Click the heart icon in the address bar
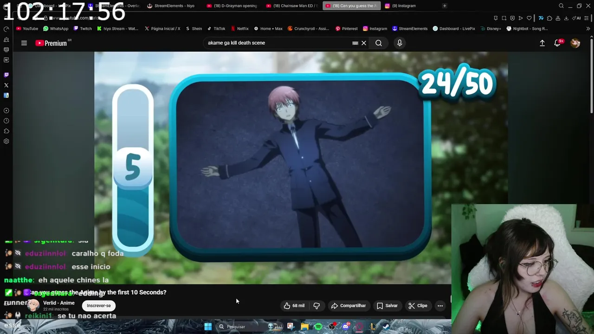 click(x=529, y=18)
